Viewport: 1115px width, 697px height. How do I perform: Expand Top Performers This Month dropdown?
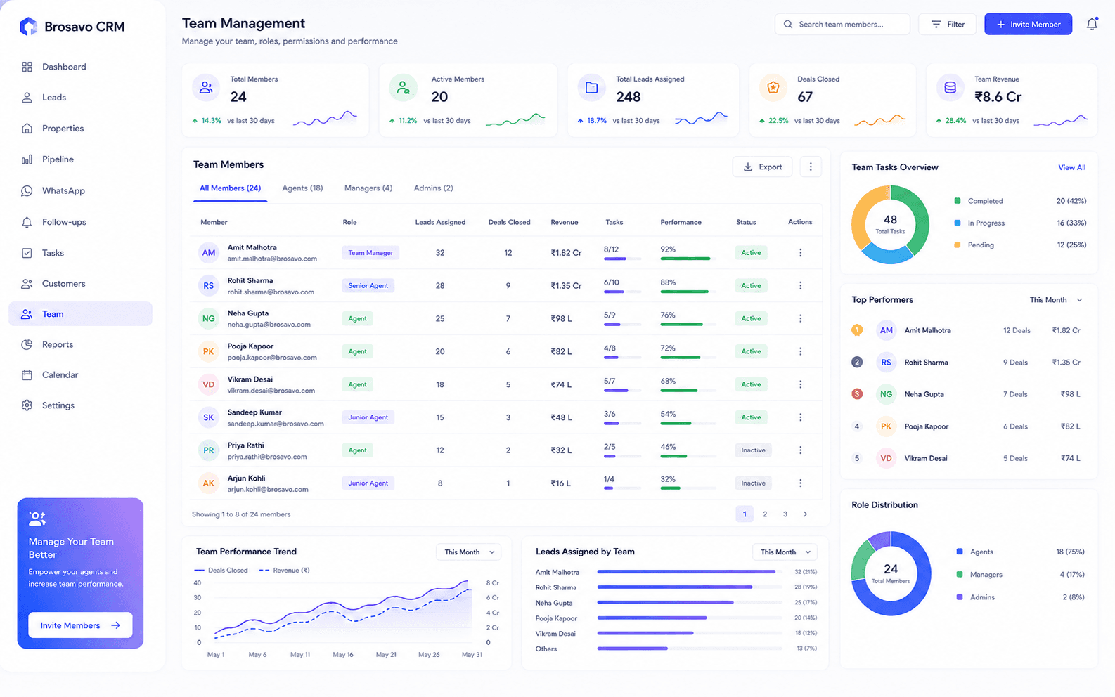coord(1056,300)
